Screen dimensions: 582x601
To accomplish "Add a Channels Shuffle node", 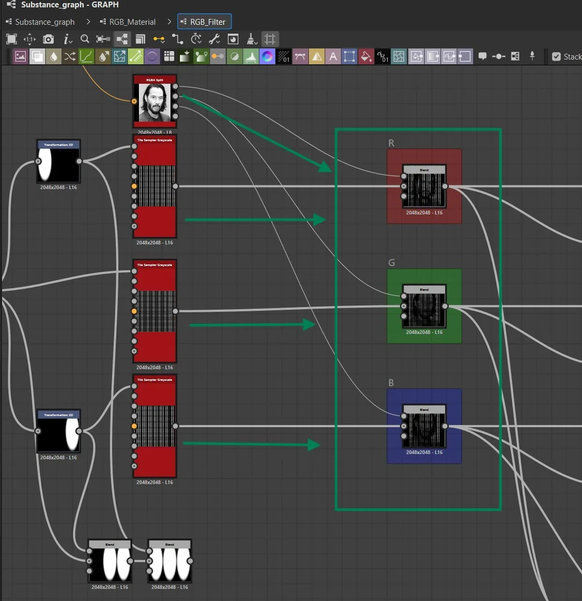I will pyautogui.click(x=70, y=57).
